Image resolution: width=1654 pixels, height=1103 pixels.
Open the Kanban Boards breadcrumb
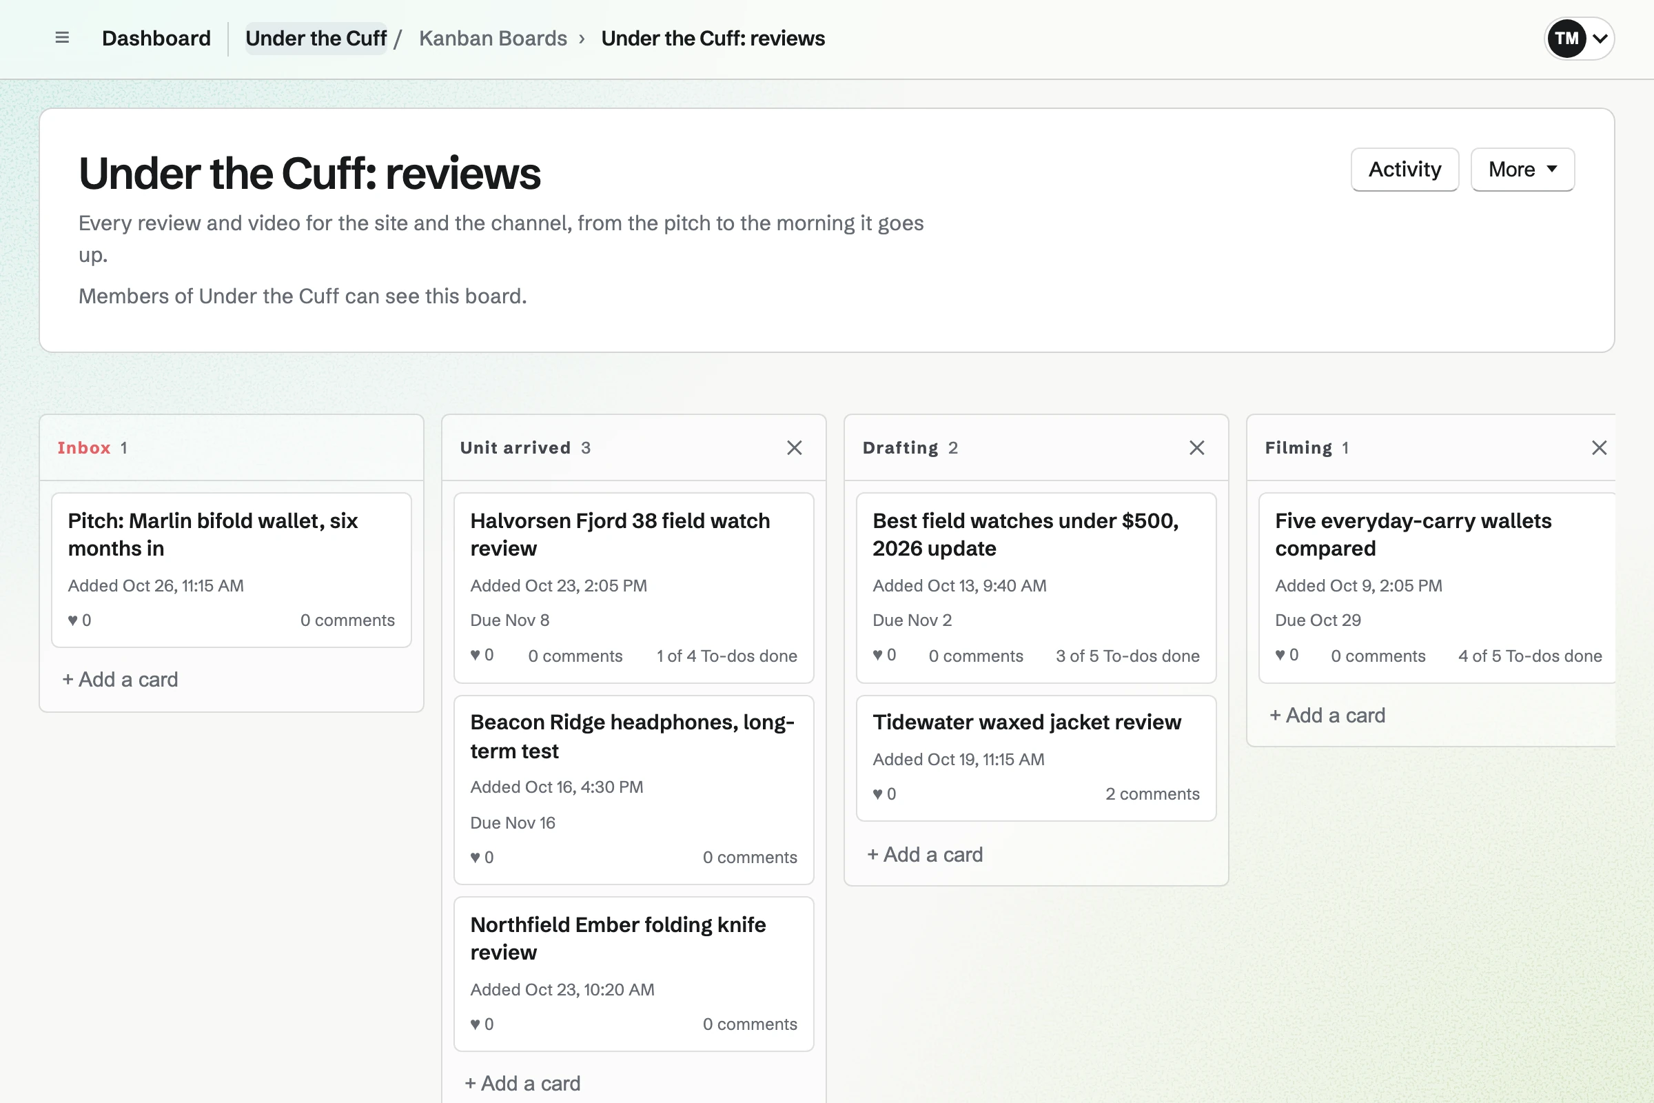click(x=493, y=38)
